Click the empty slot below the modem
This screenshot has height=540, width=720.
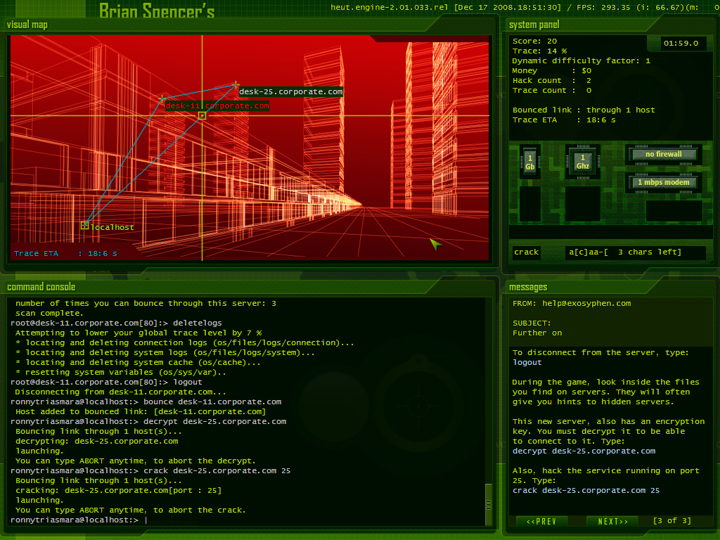674,211
